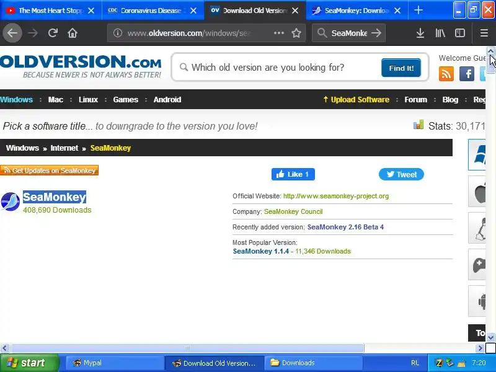Click horizontal scrollbar left arrow
Screen dimensions: 496x372
coord(4,348)
